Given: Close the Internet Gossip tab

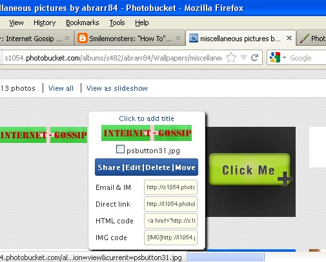Looking at the screenshot, I should tap(67, 38).
